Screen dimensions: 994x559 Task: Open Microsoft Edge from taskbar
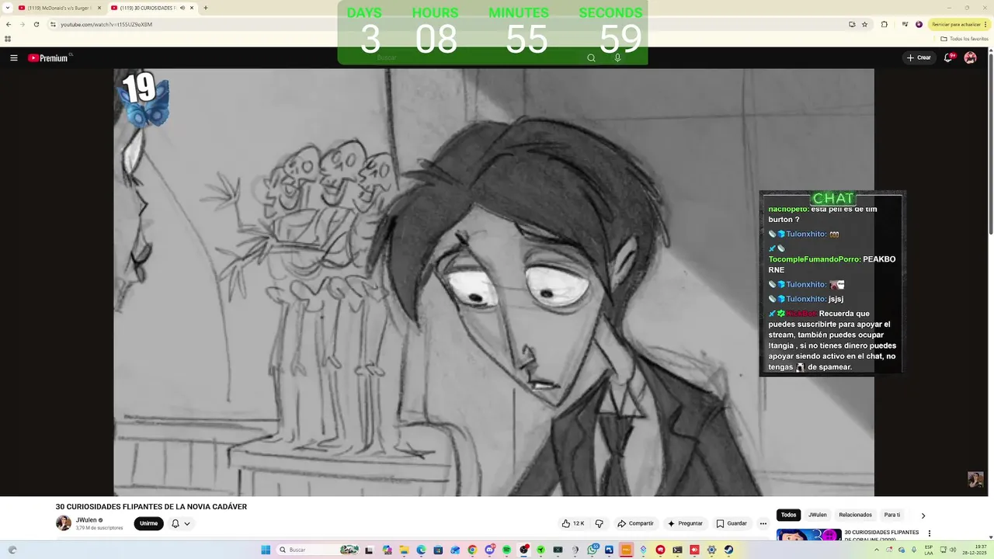tap(421, 550)
